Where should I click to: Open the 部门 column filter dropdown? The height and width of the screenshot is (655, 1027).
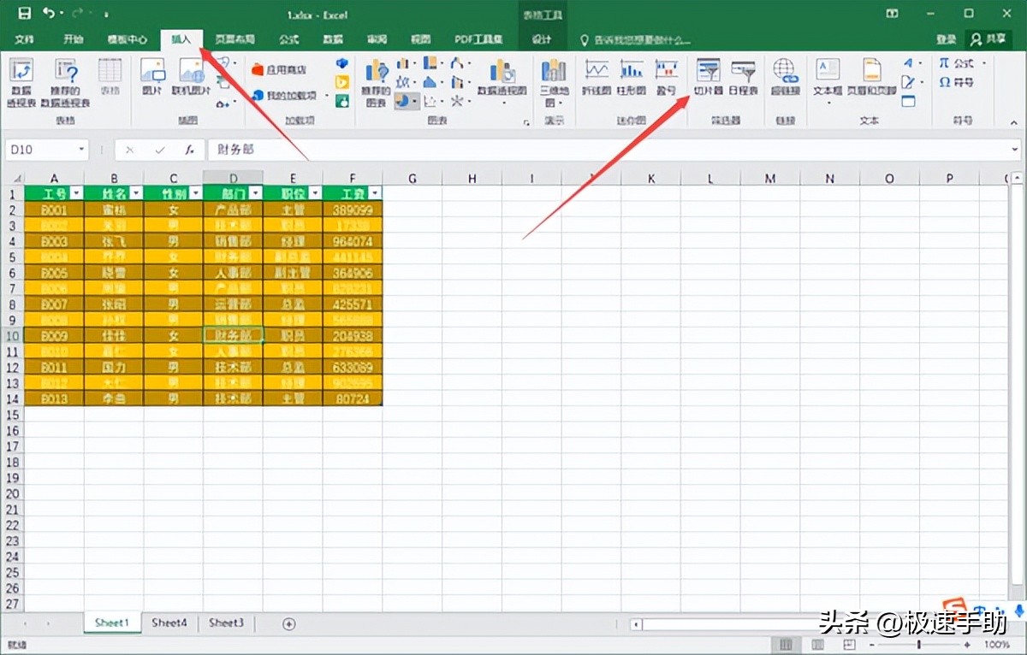256,193
